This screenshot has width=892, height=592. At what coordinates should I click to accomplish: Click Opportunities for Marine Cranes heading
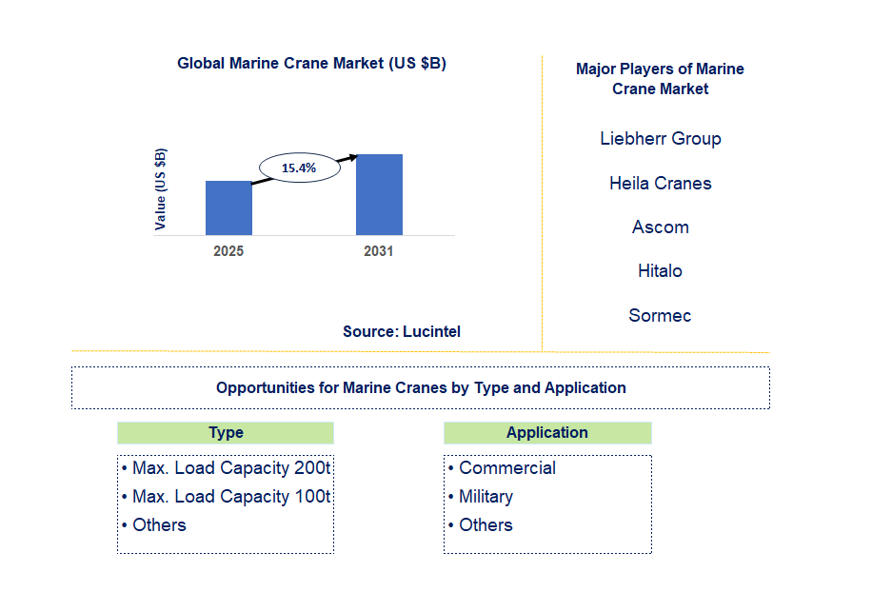[x=421, y=387]
